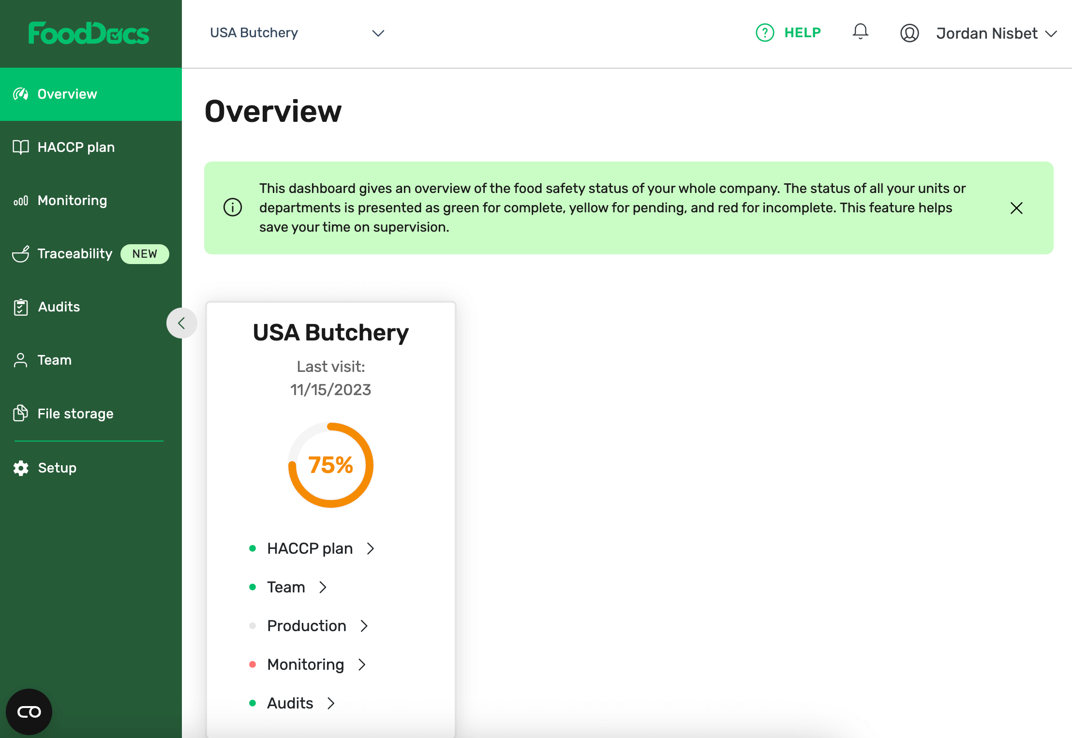Screen dimensions: 1072x738
Task: Open the notifications bell
Action: coord(860,32)
